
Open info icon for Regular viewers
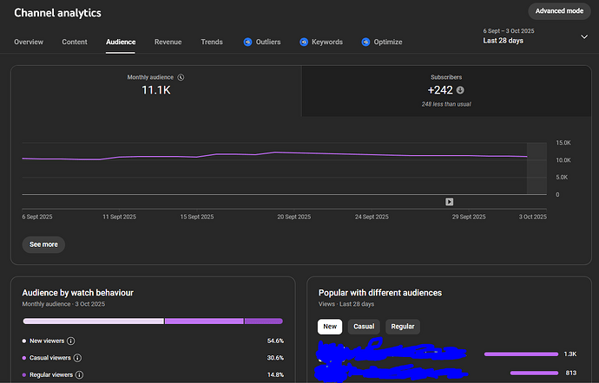[x=79, y=374]
